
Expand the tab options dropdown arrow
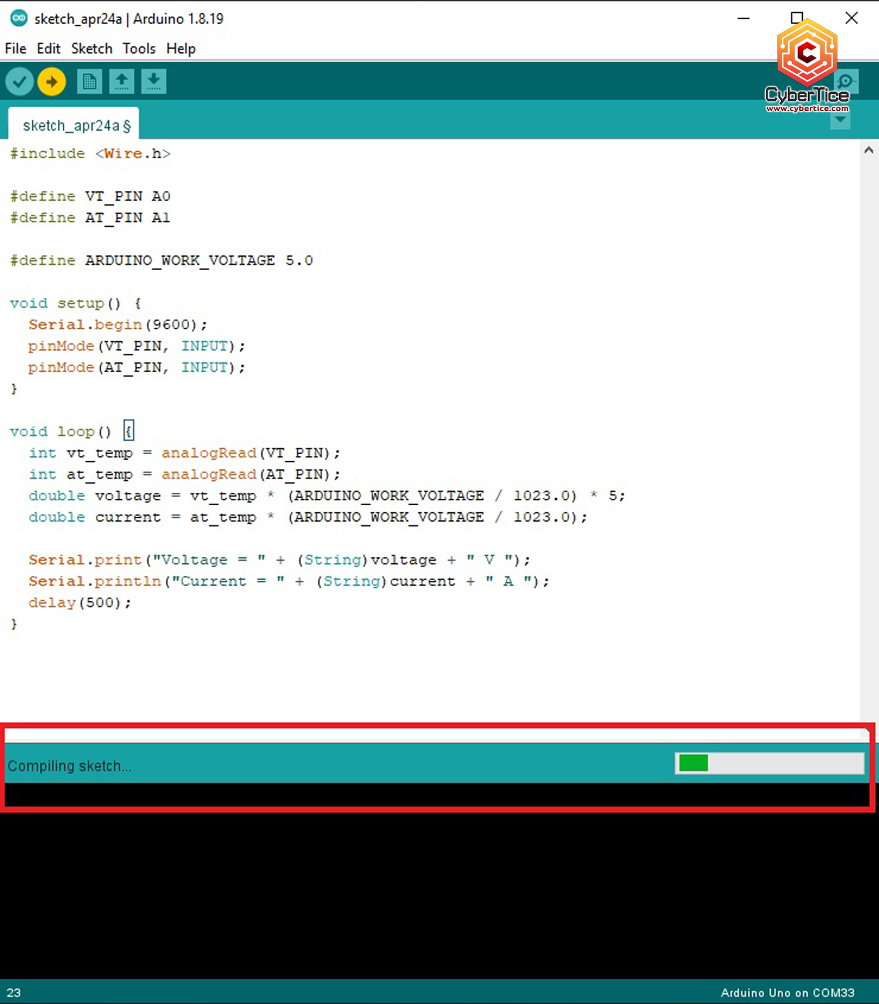pyautogui.click(x=840, y=120)
